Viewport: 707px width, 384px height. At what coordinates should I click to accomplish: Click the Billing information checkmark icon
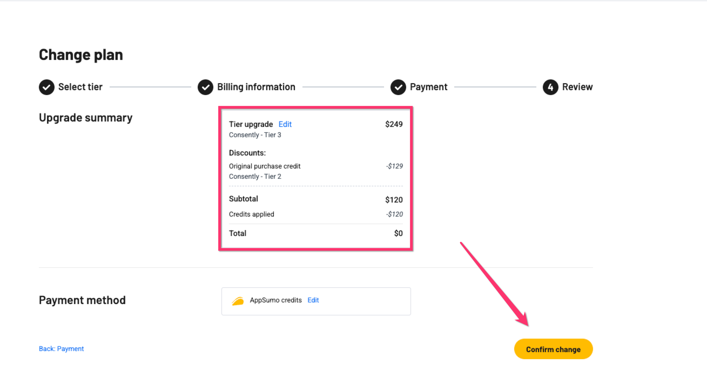coord(205,87)
